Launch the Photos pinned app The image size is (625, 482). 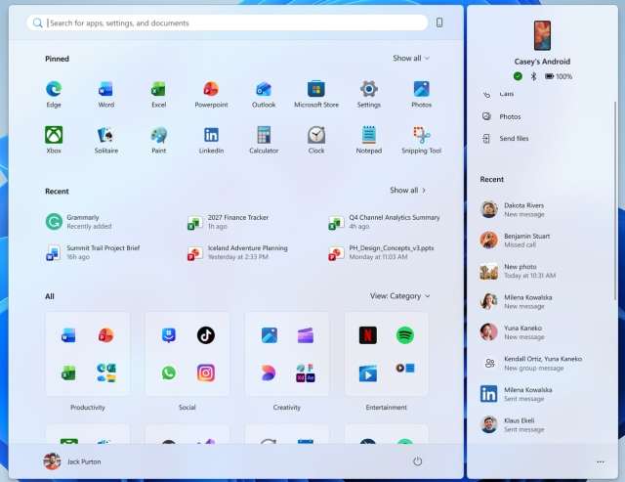[421, 94]
